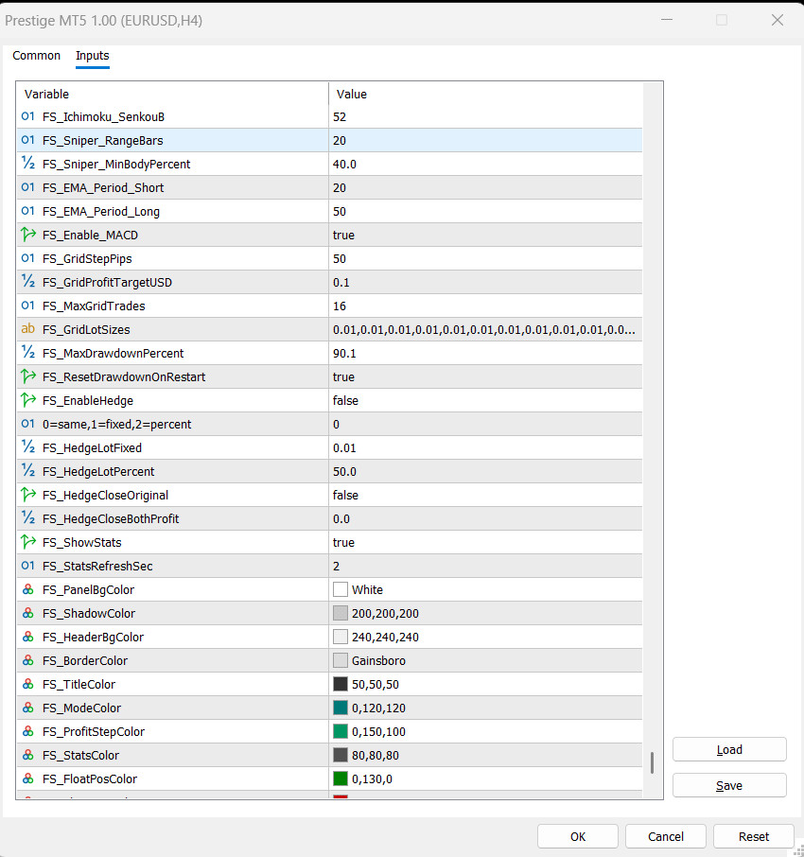
Task: Click color icon beside FS_FloatPosColor
Action: (27, 778)
